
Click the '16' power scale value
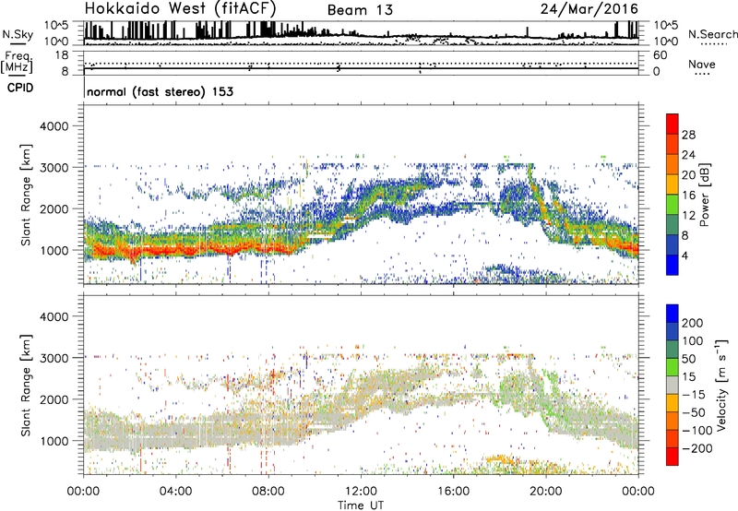tap(688, 196)
